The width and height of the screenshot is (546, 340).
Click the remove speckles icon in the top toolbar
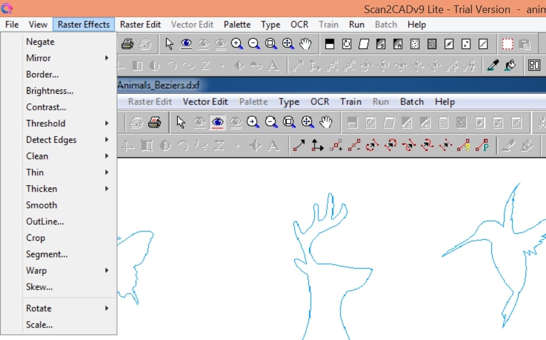[x=415, y=44]
